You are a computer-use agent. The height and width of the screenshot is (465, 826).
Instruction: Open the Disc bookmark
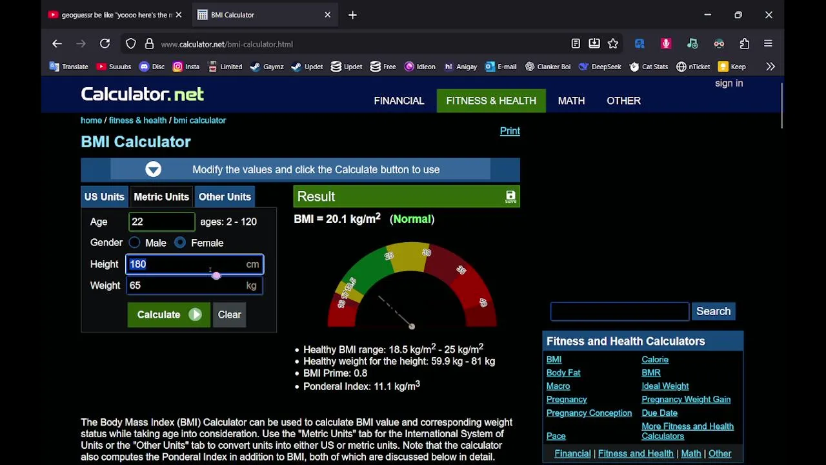coord(152,67)
